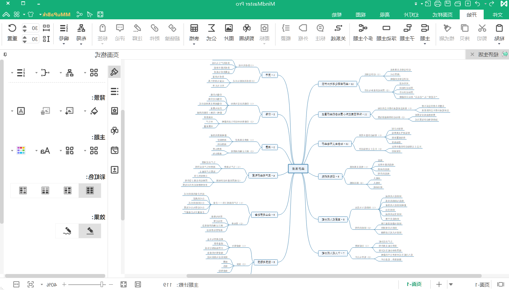The width and height of the screenshot is (509, 290).
Task: Click the Note (注释) pencil icon
Action: coord(137,28)
